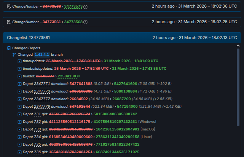Viewport: 244px width, 157px height.
Task: Click help icon next to 34773573
Action: pos(85,7)
